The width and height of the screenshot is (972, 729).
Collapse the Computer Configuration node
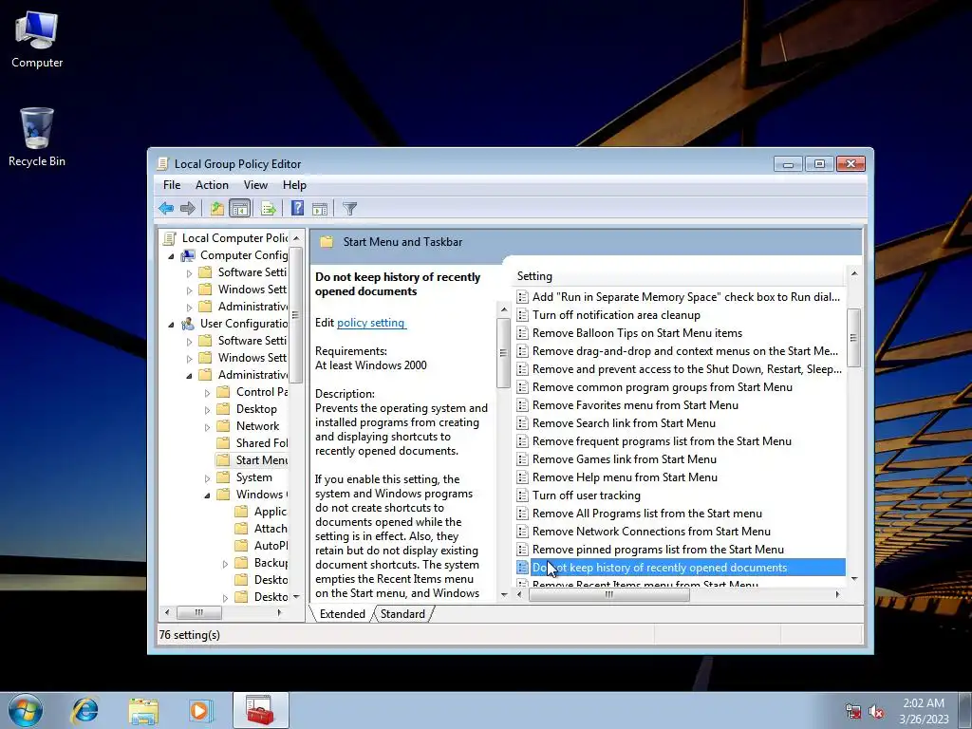pos(171,256)
